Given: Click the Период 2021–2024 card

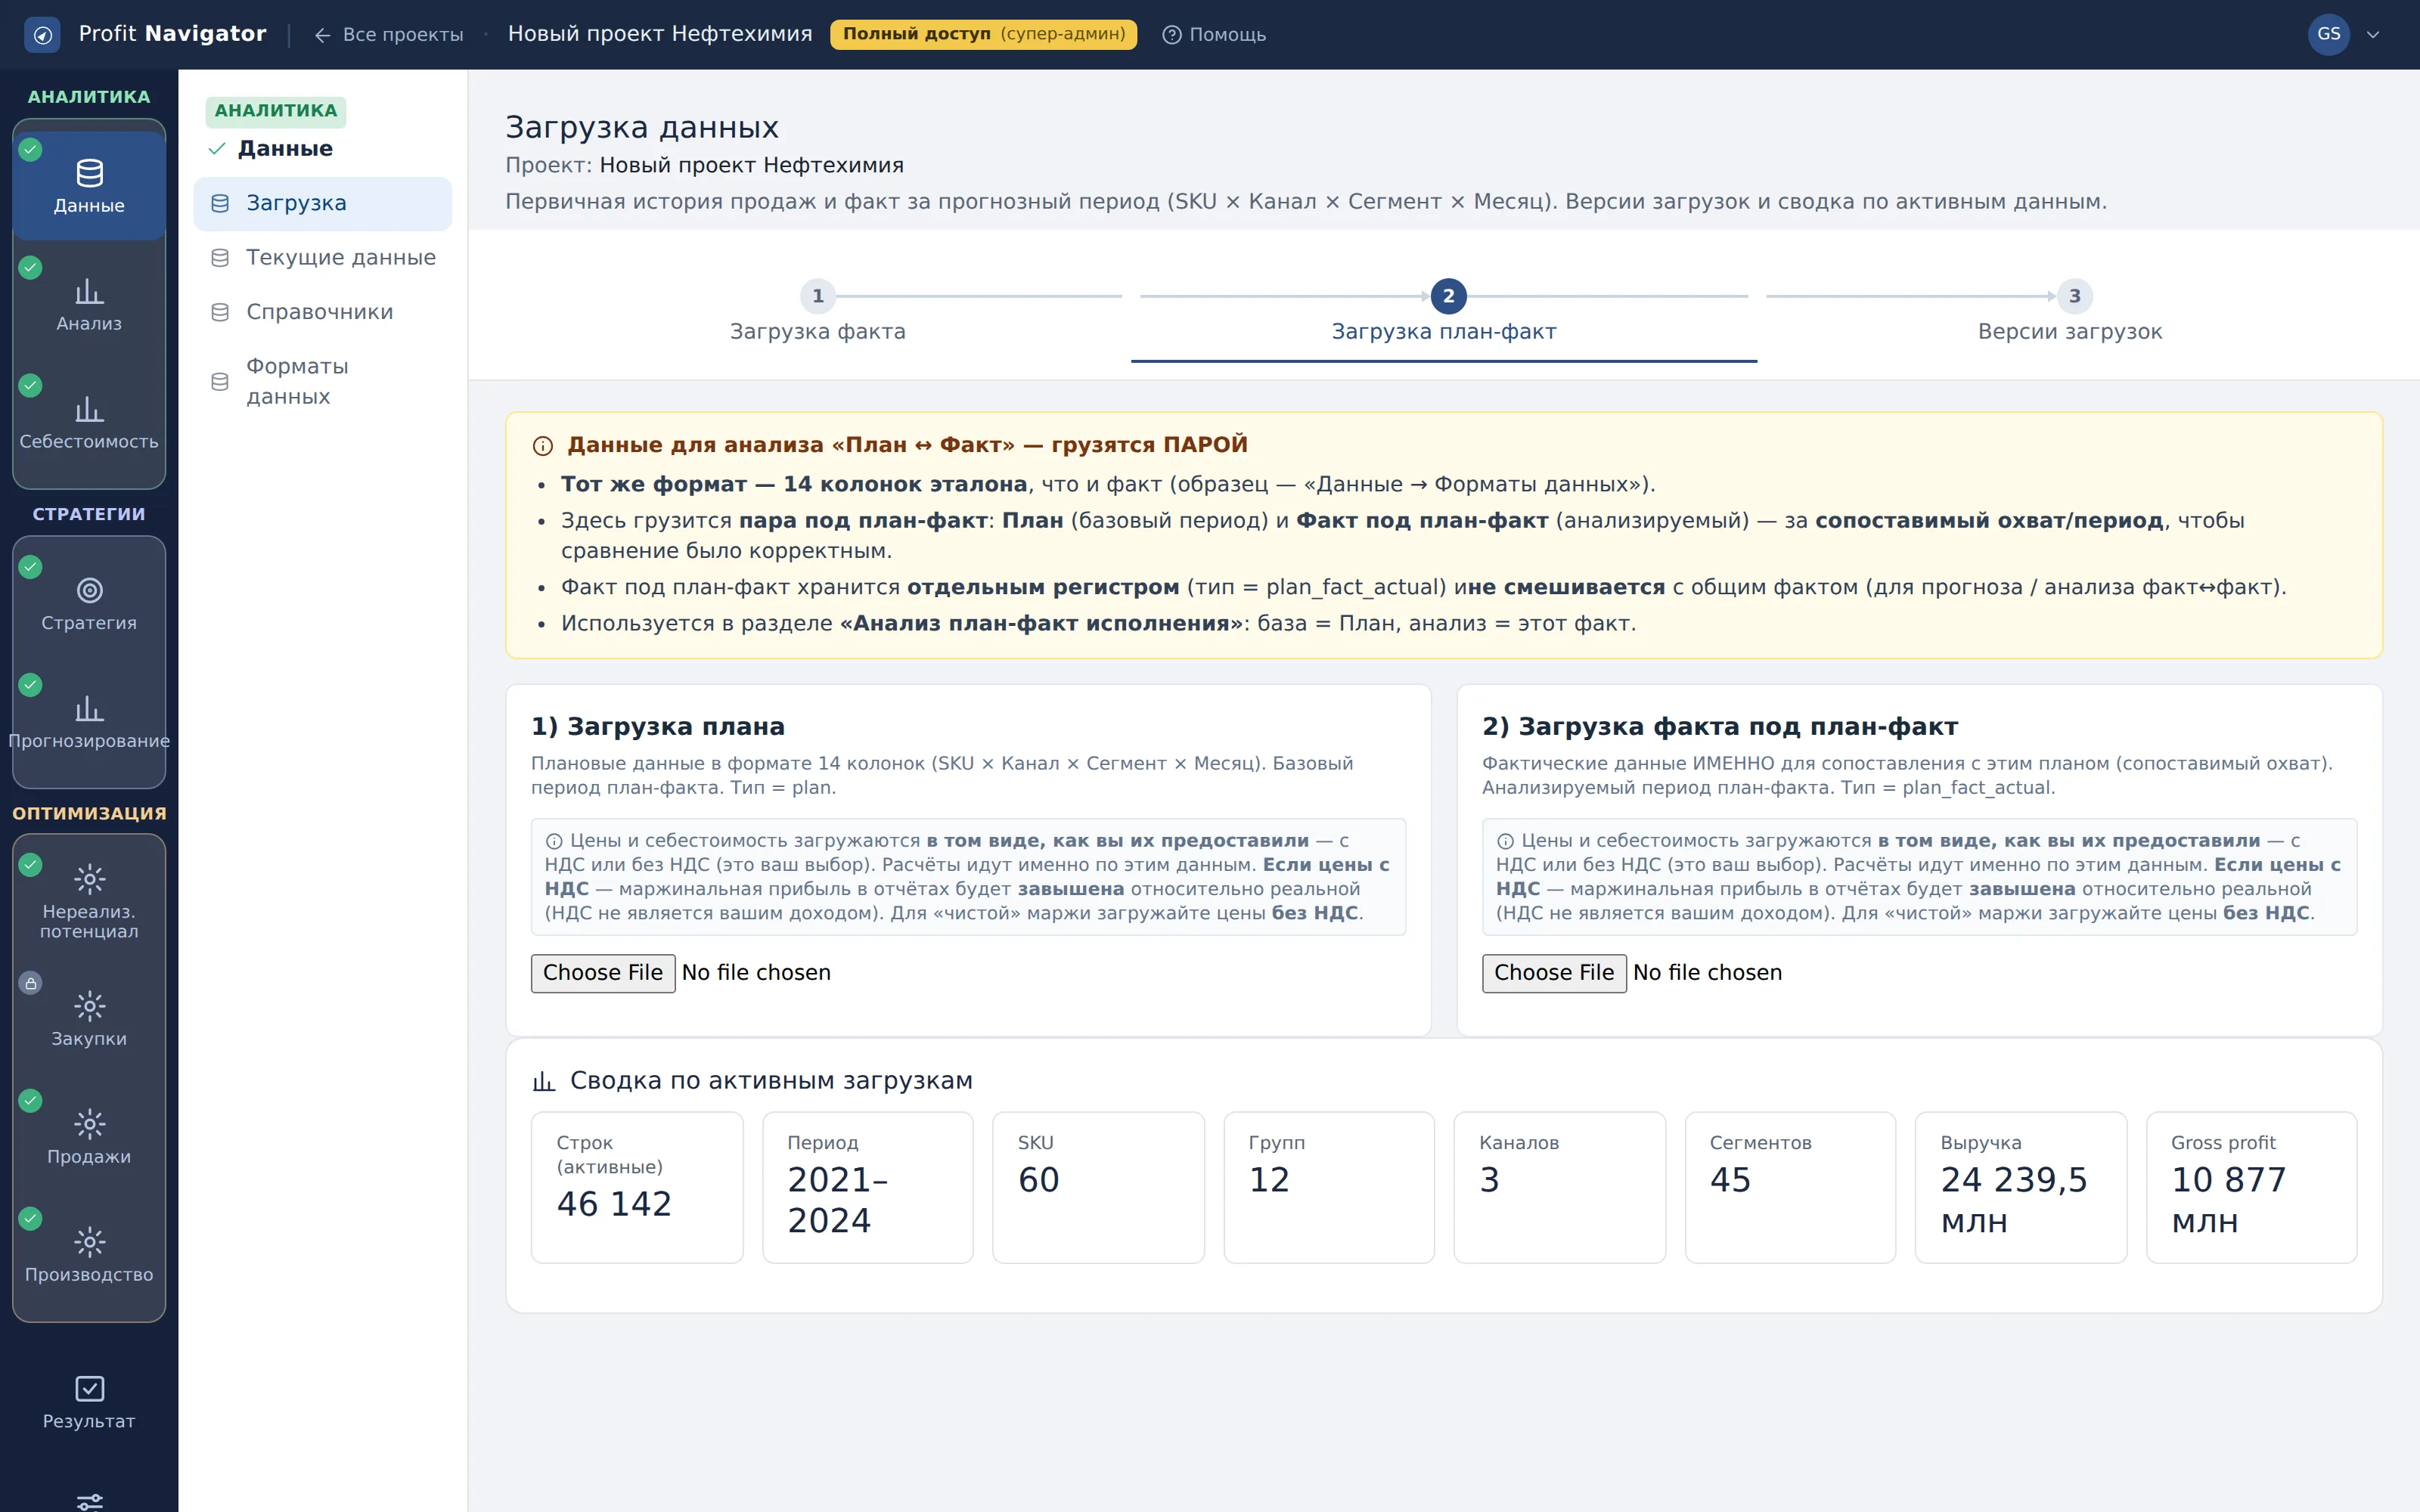Looking at the screenshot, I should (x=867, y=1187).
